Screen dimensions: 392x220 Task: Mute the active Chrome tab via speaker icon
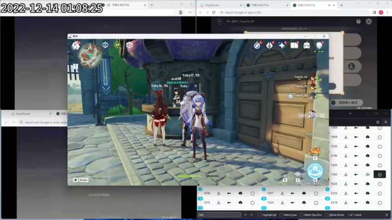pos(329,5)
